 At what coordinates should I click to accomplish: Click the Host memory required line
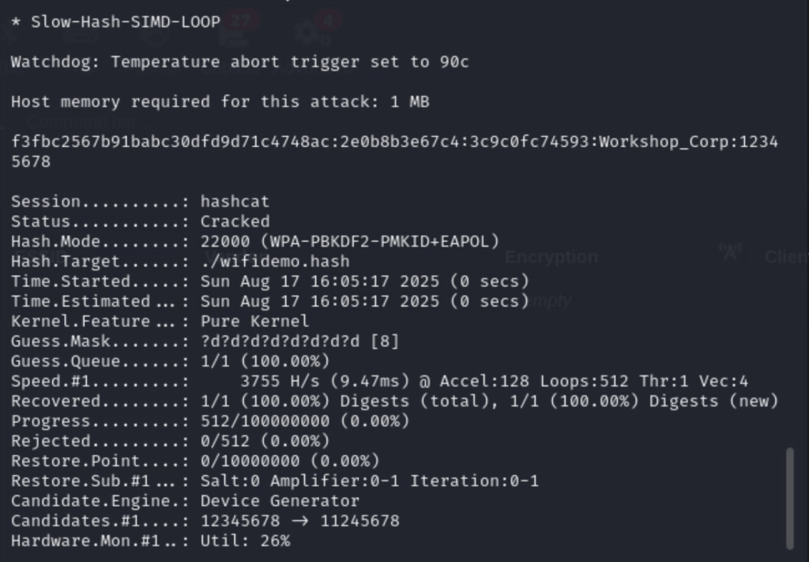click(220, 102)
